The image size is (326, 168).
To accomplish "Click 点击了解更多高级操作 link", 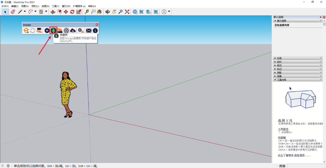I will pyautogui.click(x=293, y=156).
